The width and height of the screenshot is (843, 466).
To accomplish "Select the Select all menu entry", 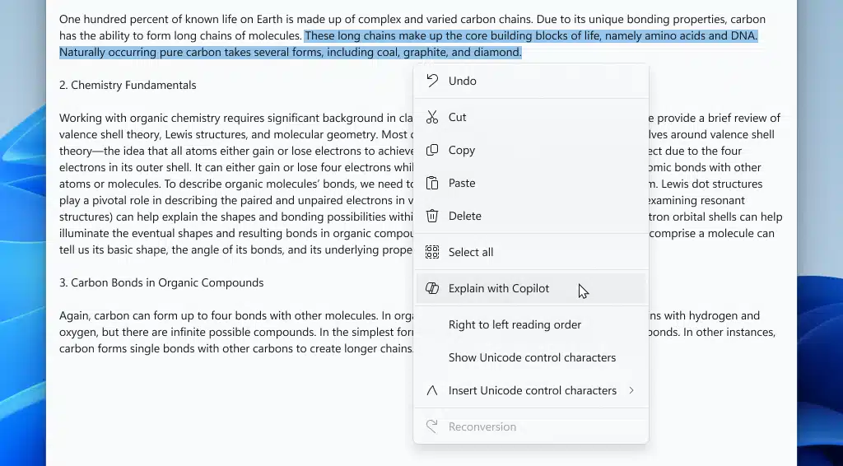I will pos(471,252).
